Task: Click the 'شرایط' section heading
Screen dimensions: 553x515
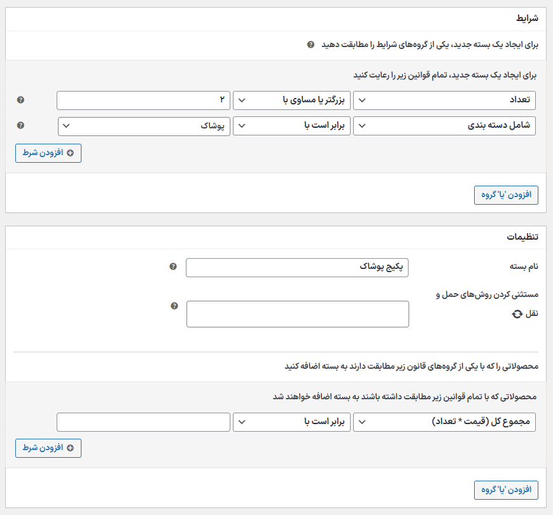Action: coord(528,18)
